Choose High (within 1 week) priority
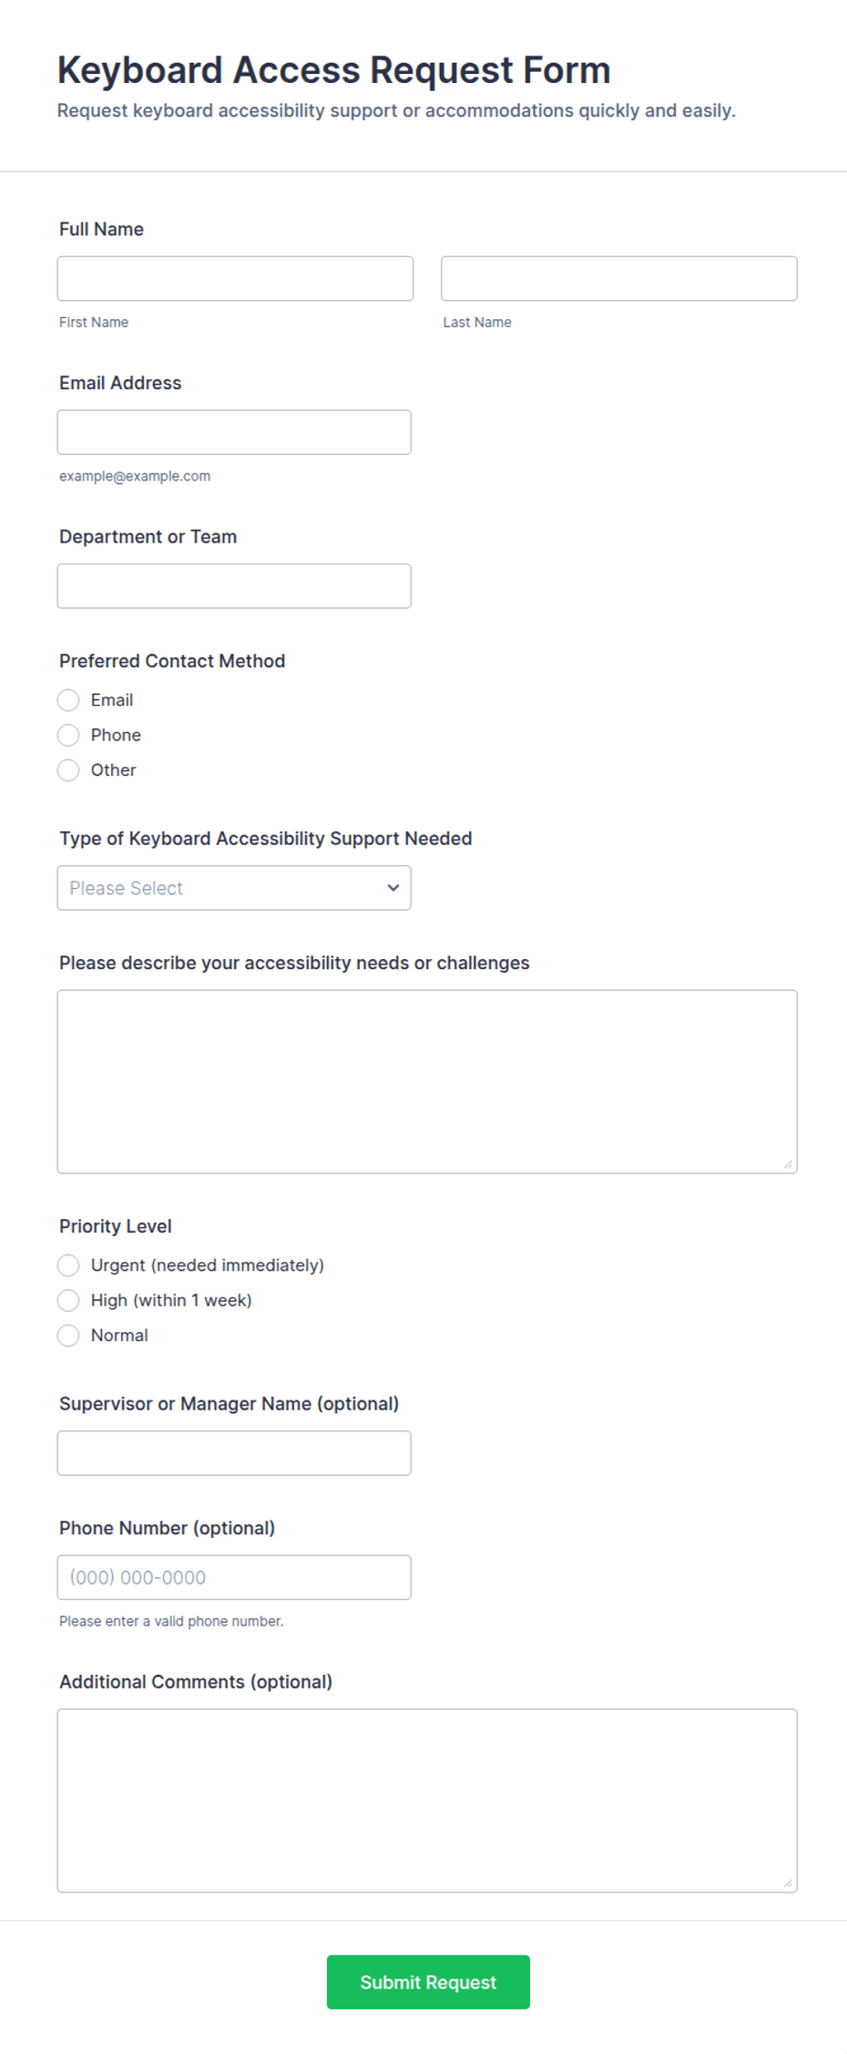The height and width of the screenshot is (2054, 847). click(68, 1300)
